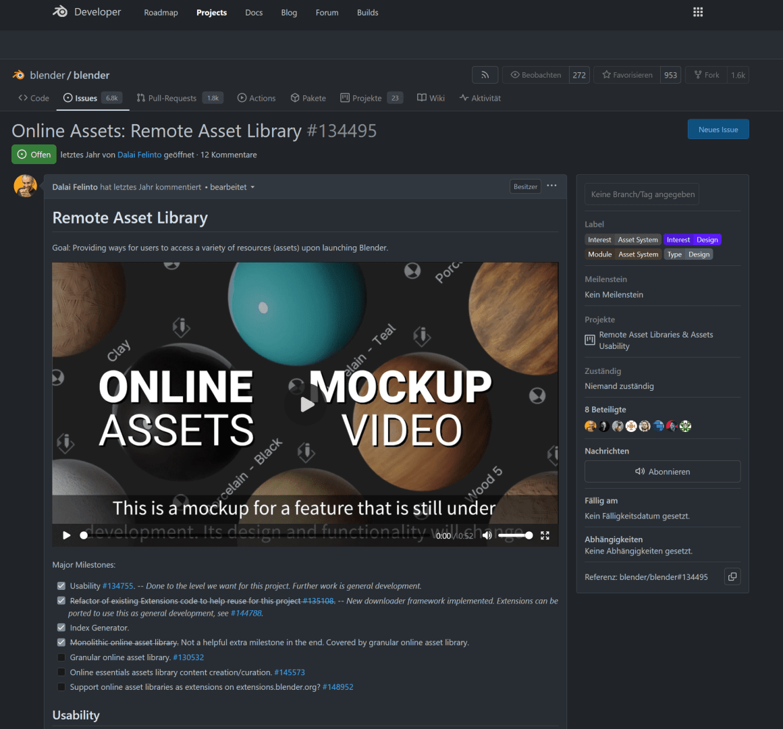
Task: Adjust the video volume slider
Action: (x=515, y=535)
